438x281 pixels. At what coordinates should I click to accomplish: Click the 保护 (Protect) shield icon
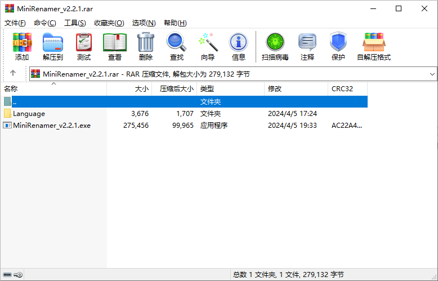[338, 42]
